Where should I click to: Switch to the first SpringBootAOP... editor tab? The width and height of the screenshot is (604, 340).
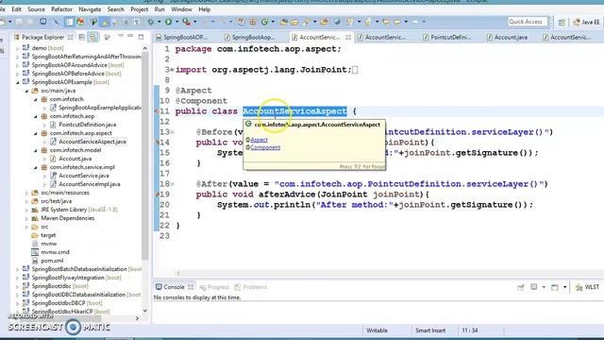(x=182, y=37)
